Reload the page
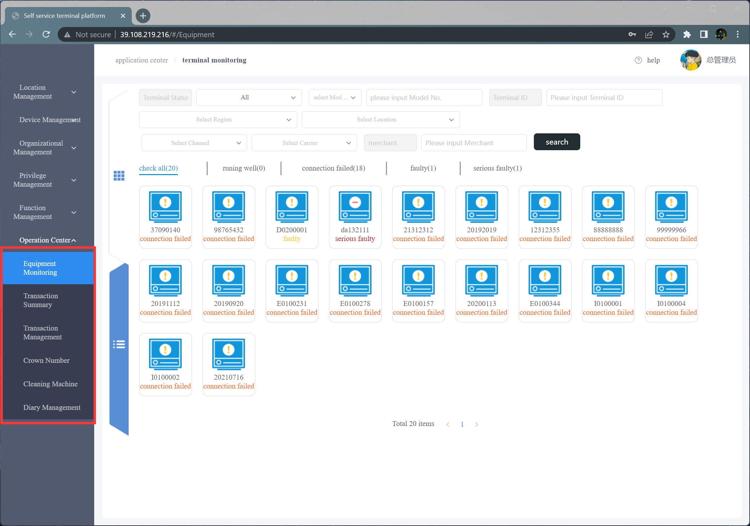This screenshot has width=750, height=526. [x=46, y=34]
